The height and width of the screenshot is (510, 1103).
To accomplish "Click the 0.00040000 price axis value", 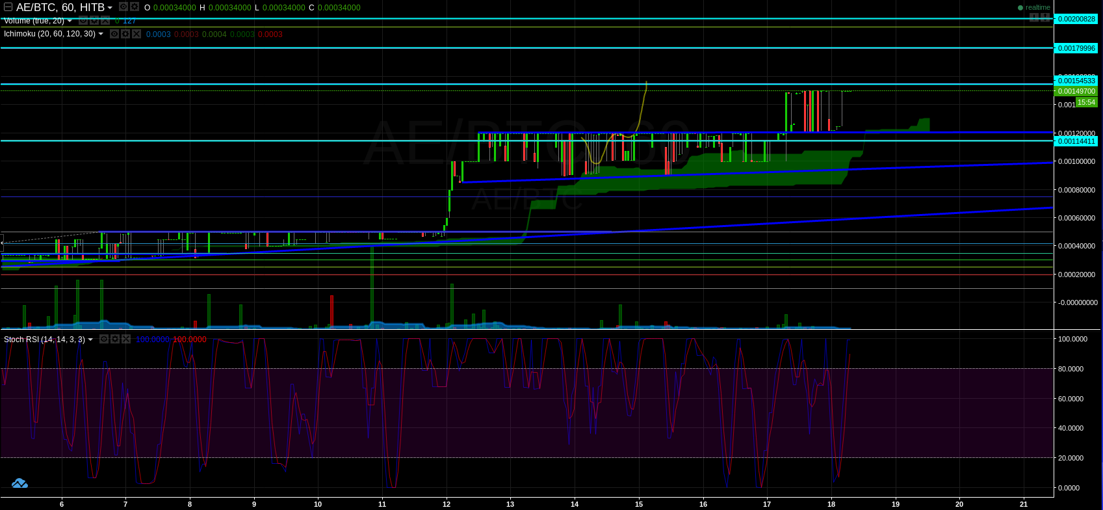I will coord(1077,247).
